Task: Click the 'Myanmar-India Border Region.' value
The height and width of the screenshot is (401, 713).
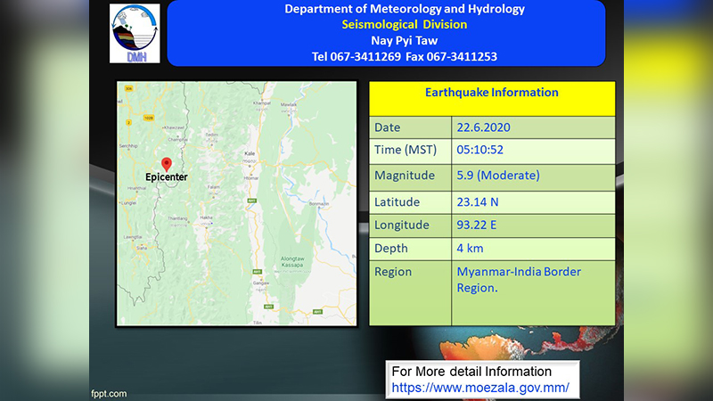Action: point(519,280)
